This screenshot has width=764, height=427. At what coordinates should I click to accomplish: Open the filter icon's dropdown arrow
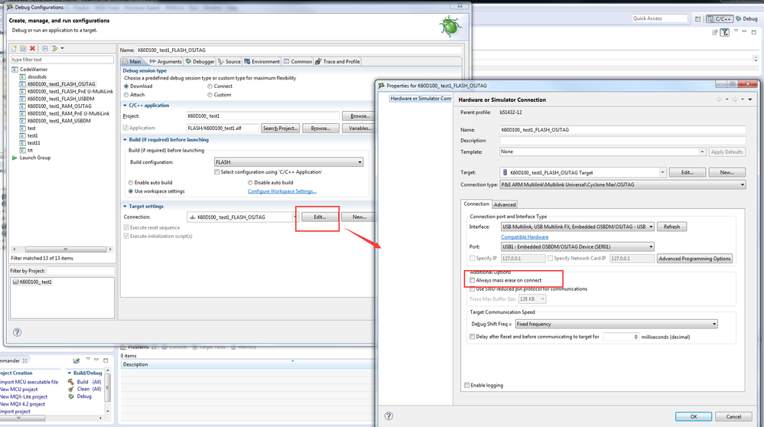[63, 48]
